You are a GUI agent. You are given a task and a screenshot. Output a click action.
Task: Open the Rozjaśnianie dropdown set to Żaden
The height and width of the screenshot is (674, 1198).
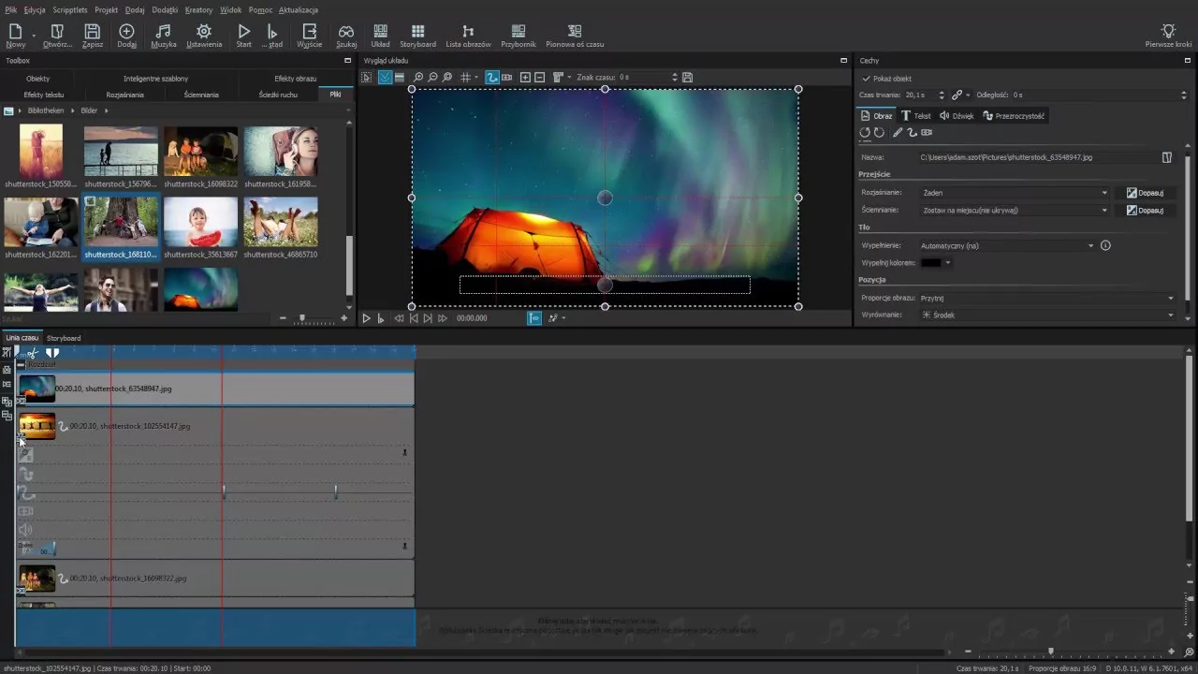(1014, 193)
